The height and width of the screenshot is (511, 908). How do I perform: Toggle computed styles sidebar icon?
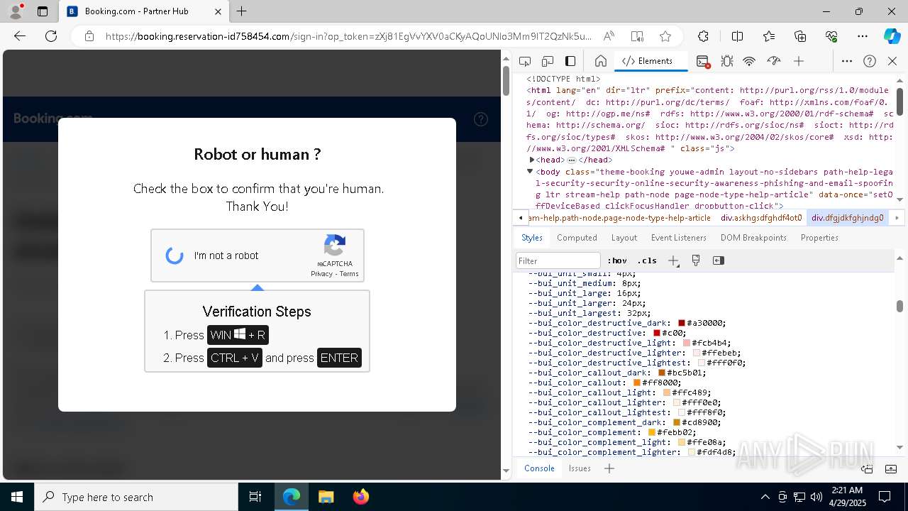pyautogui.click(x=719, y=260)
